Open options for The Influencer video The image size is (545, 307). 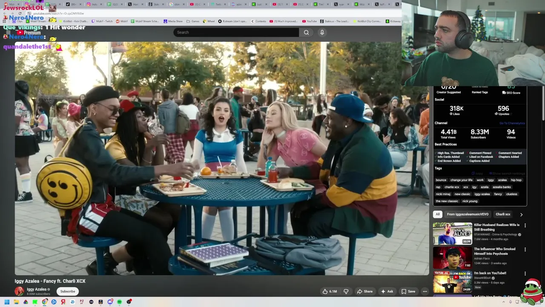point(525,249)
